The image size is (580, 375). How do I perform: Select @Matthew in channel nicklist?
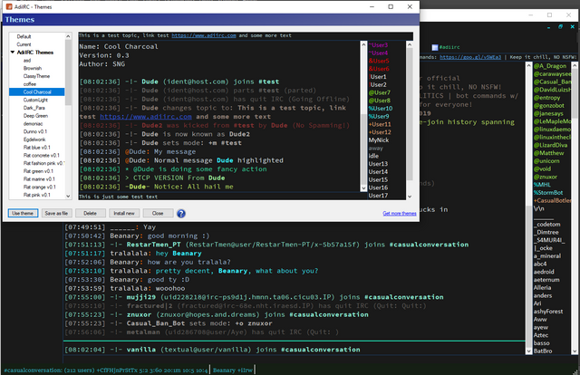549,153
